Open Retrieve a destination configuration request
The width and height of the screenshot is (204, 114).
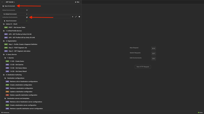coord(21,88)
